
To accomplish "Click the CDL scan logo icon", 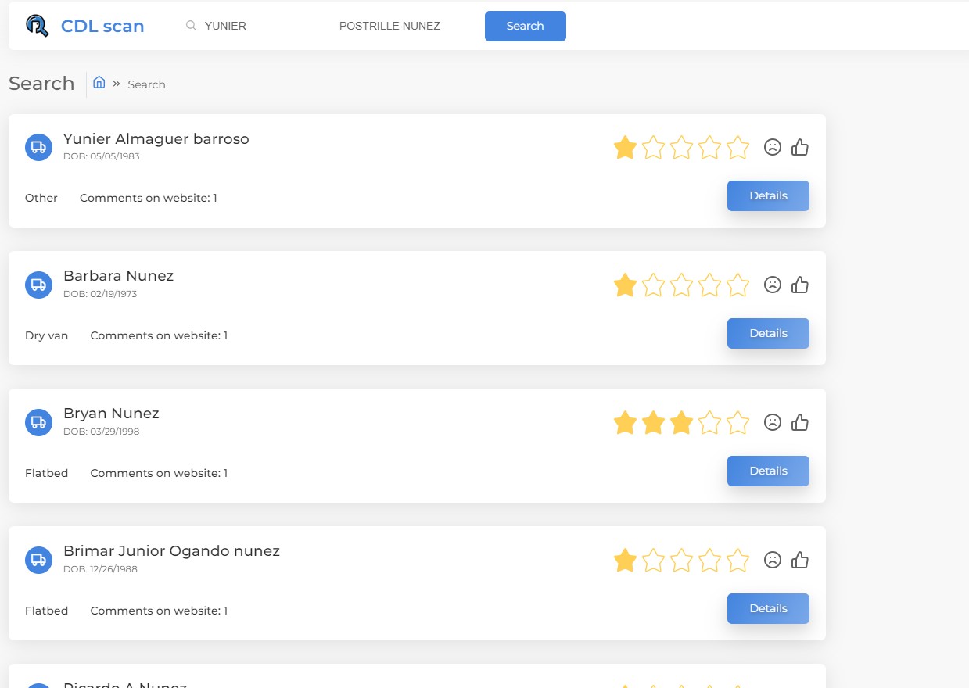I will point(37,26).
